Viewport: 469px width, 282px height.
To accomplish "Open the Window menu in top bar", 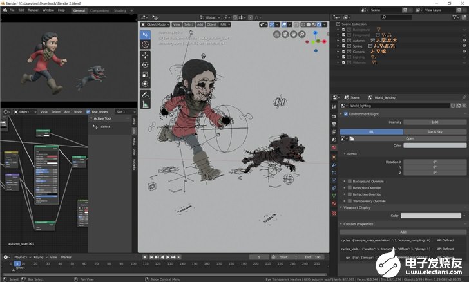I will [x=48, y=10].
